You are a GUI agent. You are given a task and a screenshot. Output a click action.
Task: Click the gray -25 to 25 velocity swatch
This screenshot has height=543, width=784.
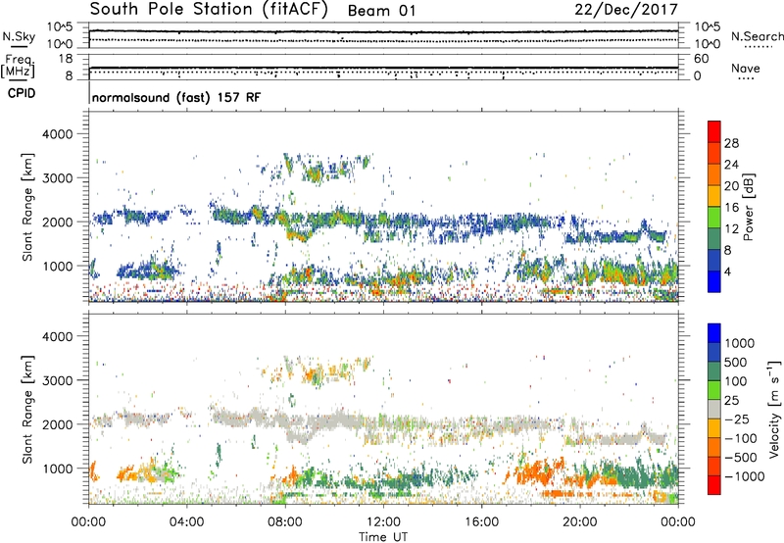714,409
